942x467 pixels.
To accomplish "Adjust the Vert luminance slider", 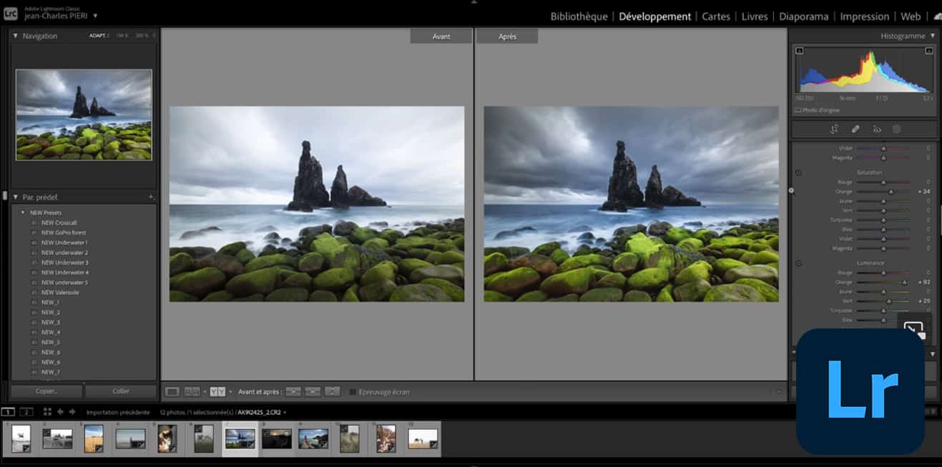I will (889, 301).
